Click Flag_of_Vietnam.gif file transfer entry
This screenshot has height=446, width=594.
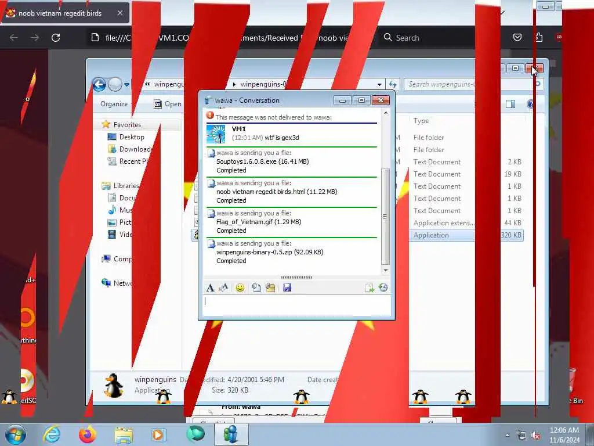(x=259, y=222)
